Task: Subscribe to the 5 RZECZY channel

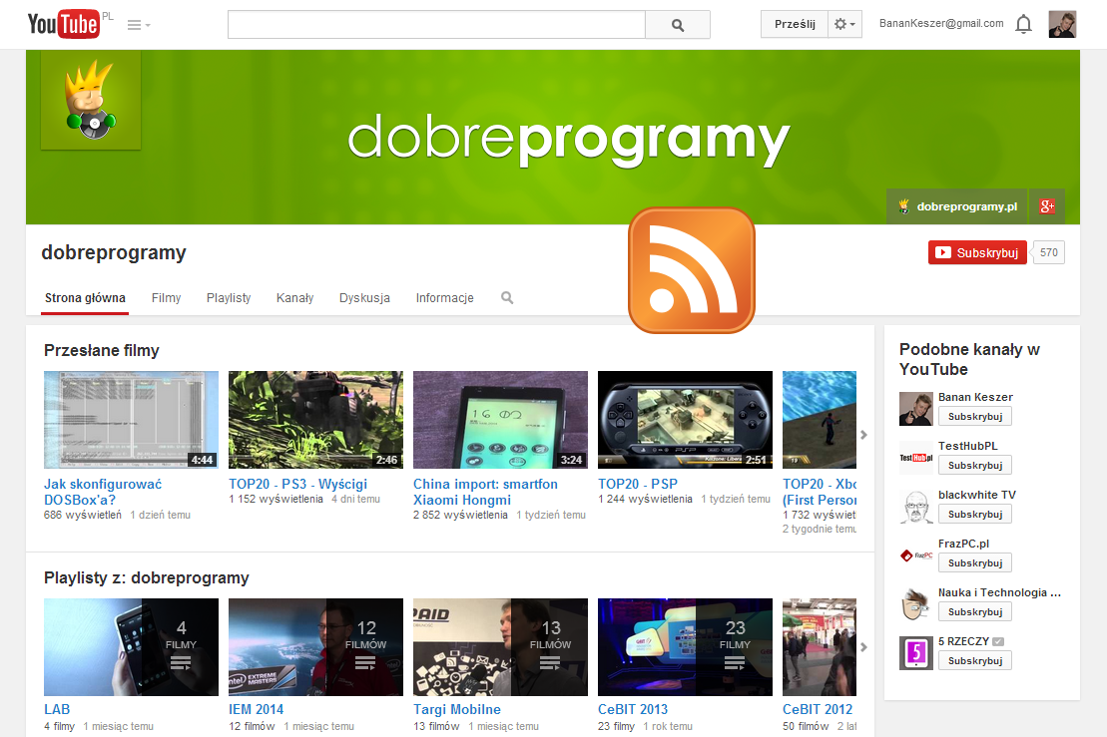Action: click(975, 661)
